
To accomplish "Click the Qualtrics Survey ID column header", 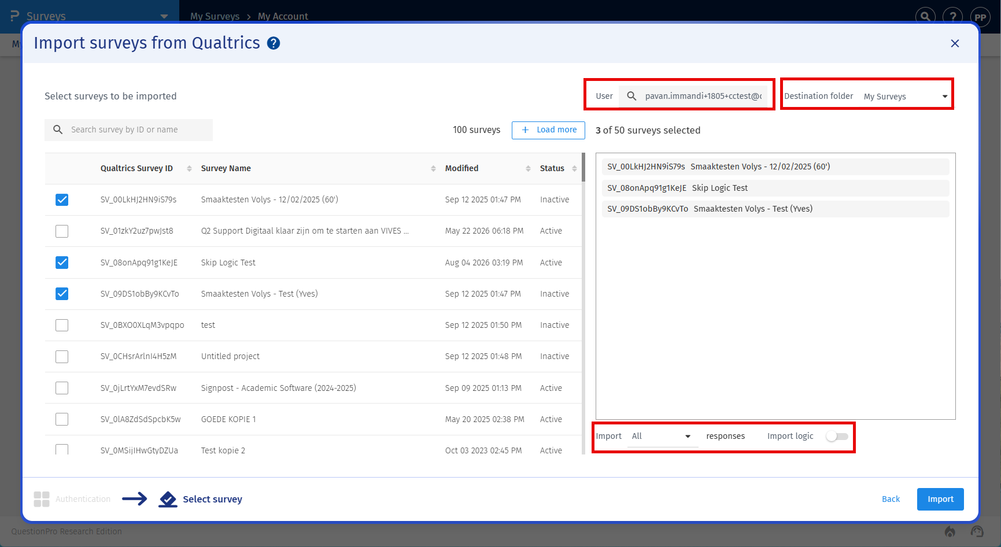I will point(136,168).
